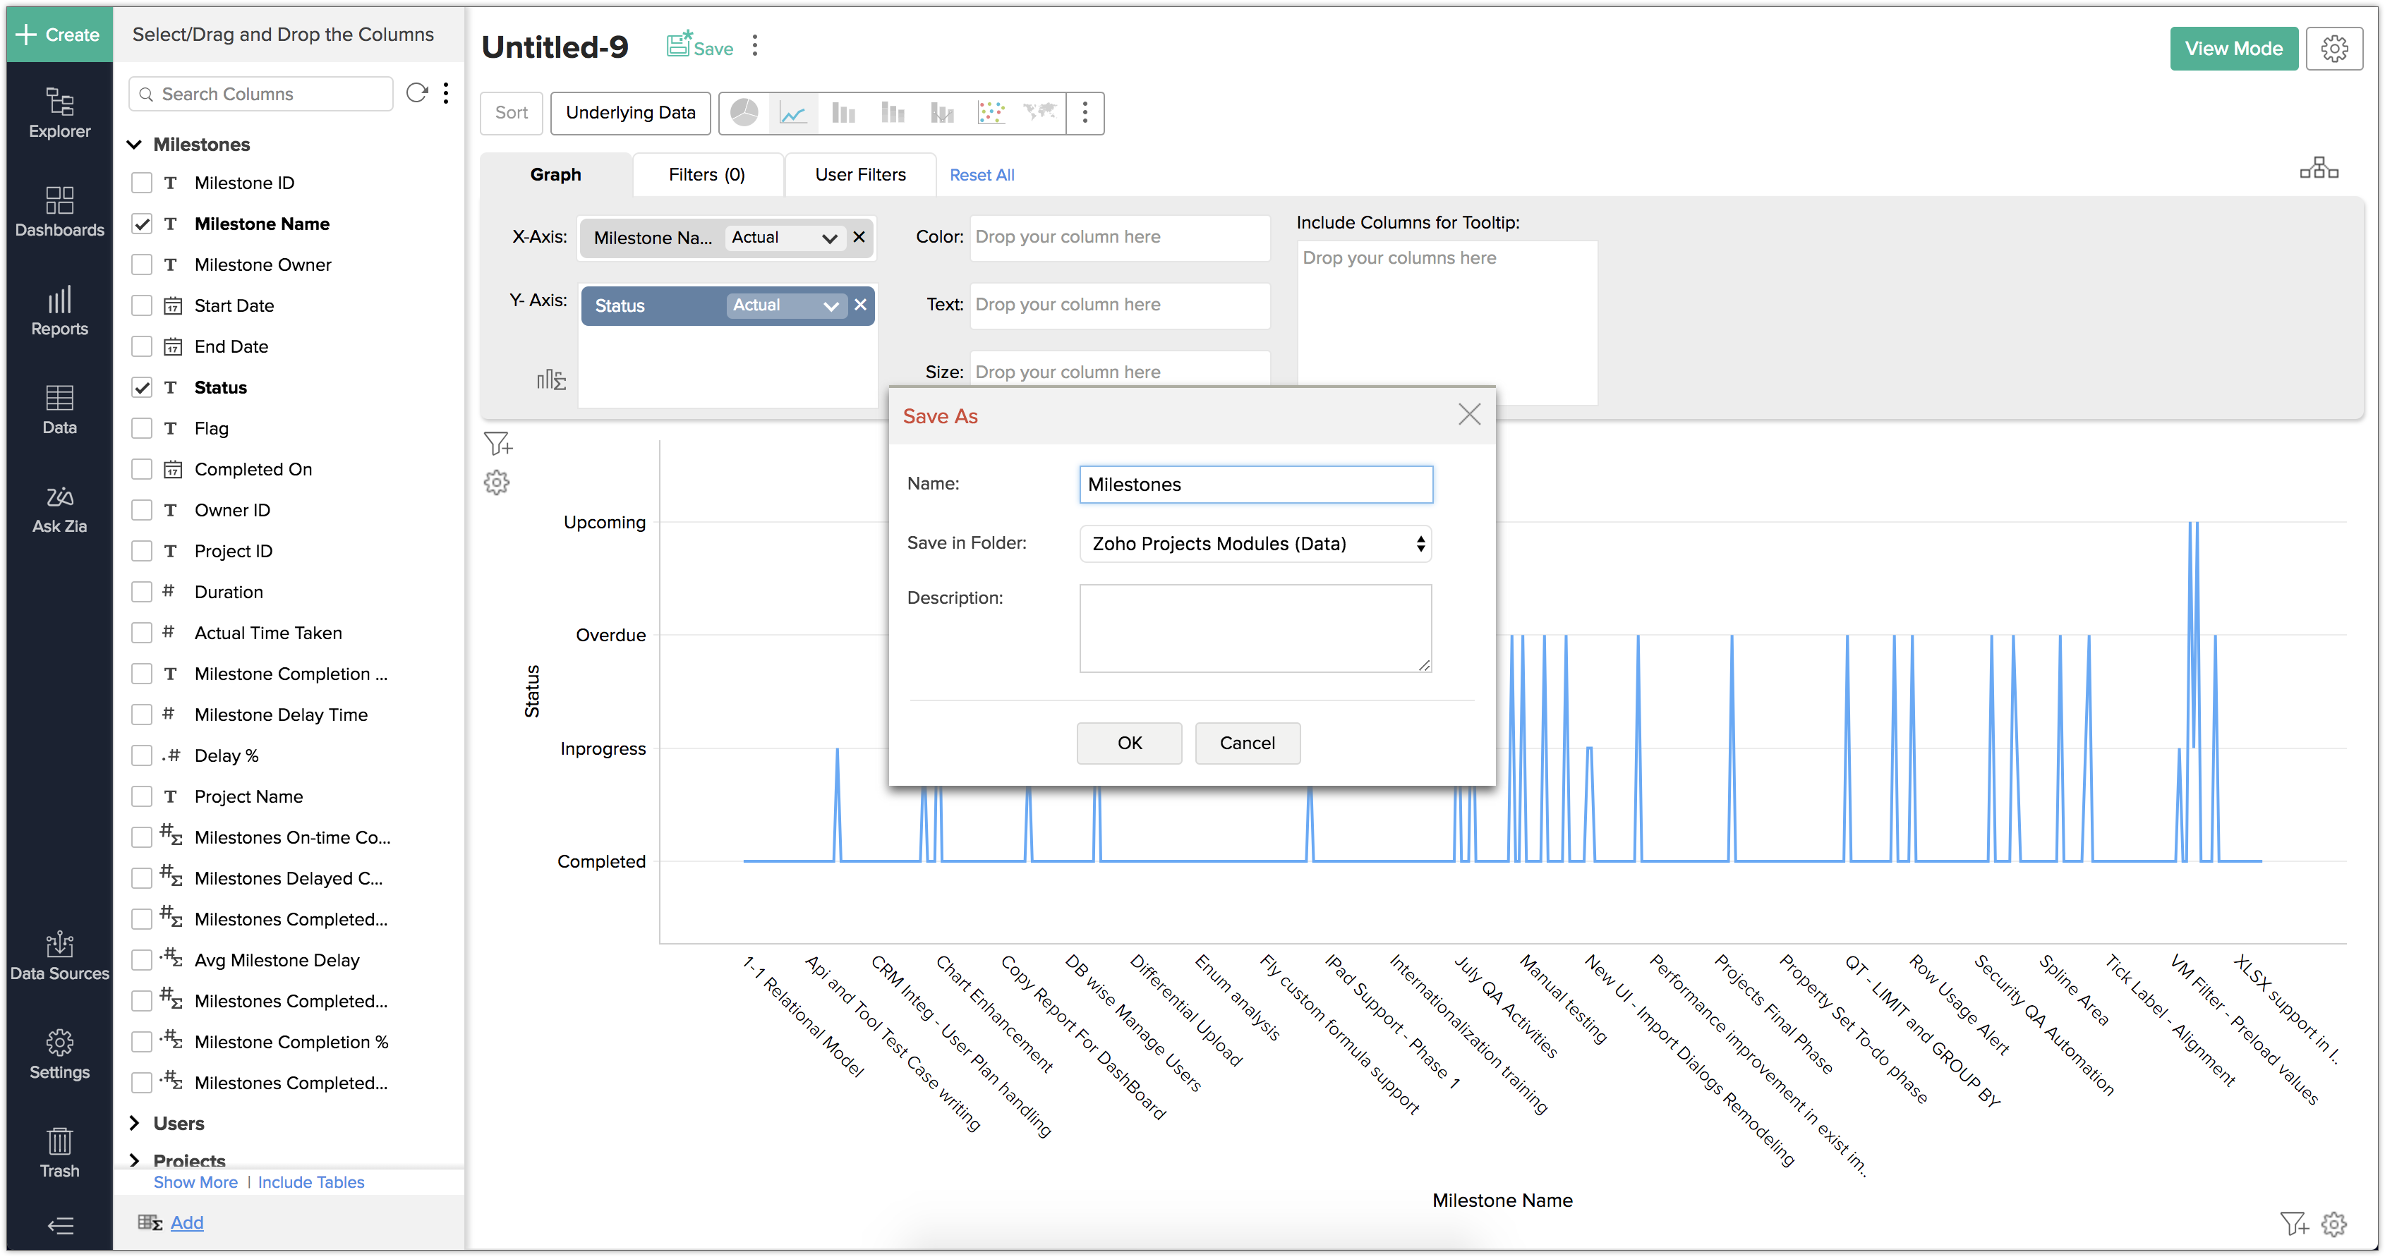2385x1257 pixels.
Task: Open the page settings gear icon
Action: click(2333, 49)
